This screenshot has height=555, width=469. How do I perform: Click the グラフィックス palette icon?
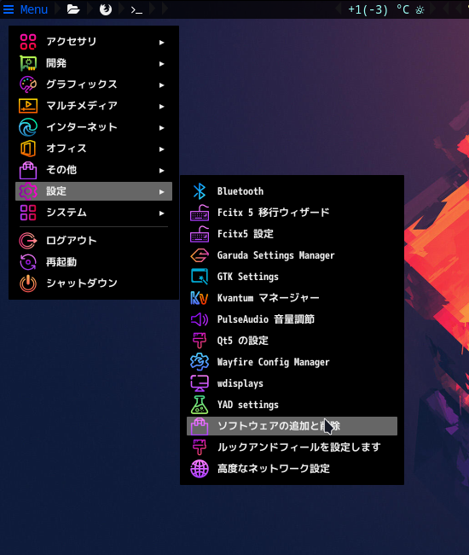click(x=28, y=85)
